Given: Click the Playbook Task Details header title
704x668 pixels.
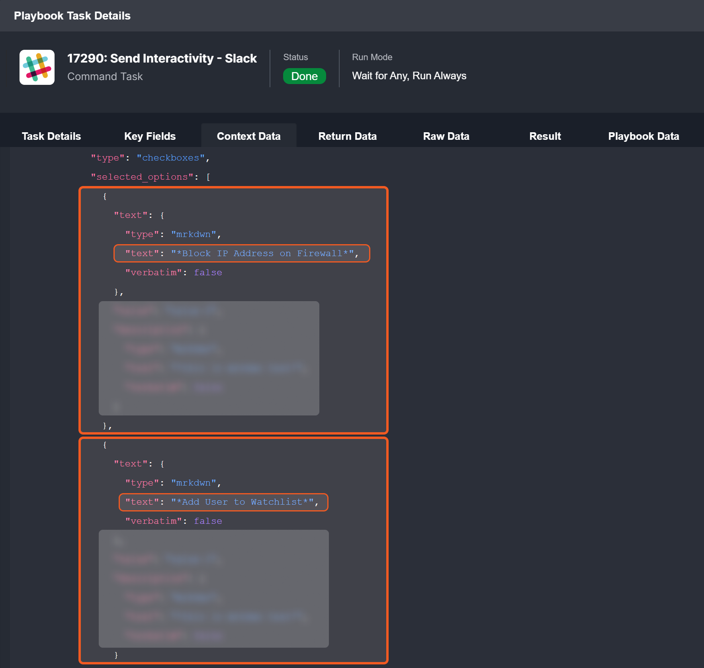Looking at the screenshot, I should point(72,16).
